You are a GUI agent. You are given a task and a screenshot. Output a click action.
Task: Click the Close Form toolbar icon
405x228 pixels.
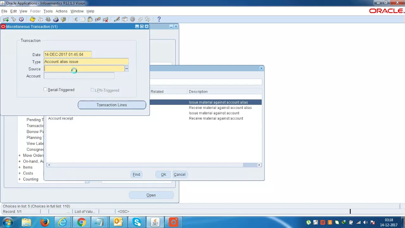point(63,19)
